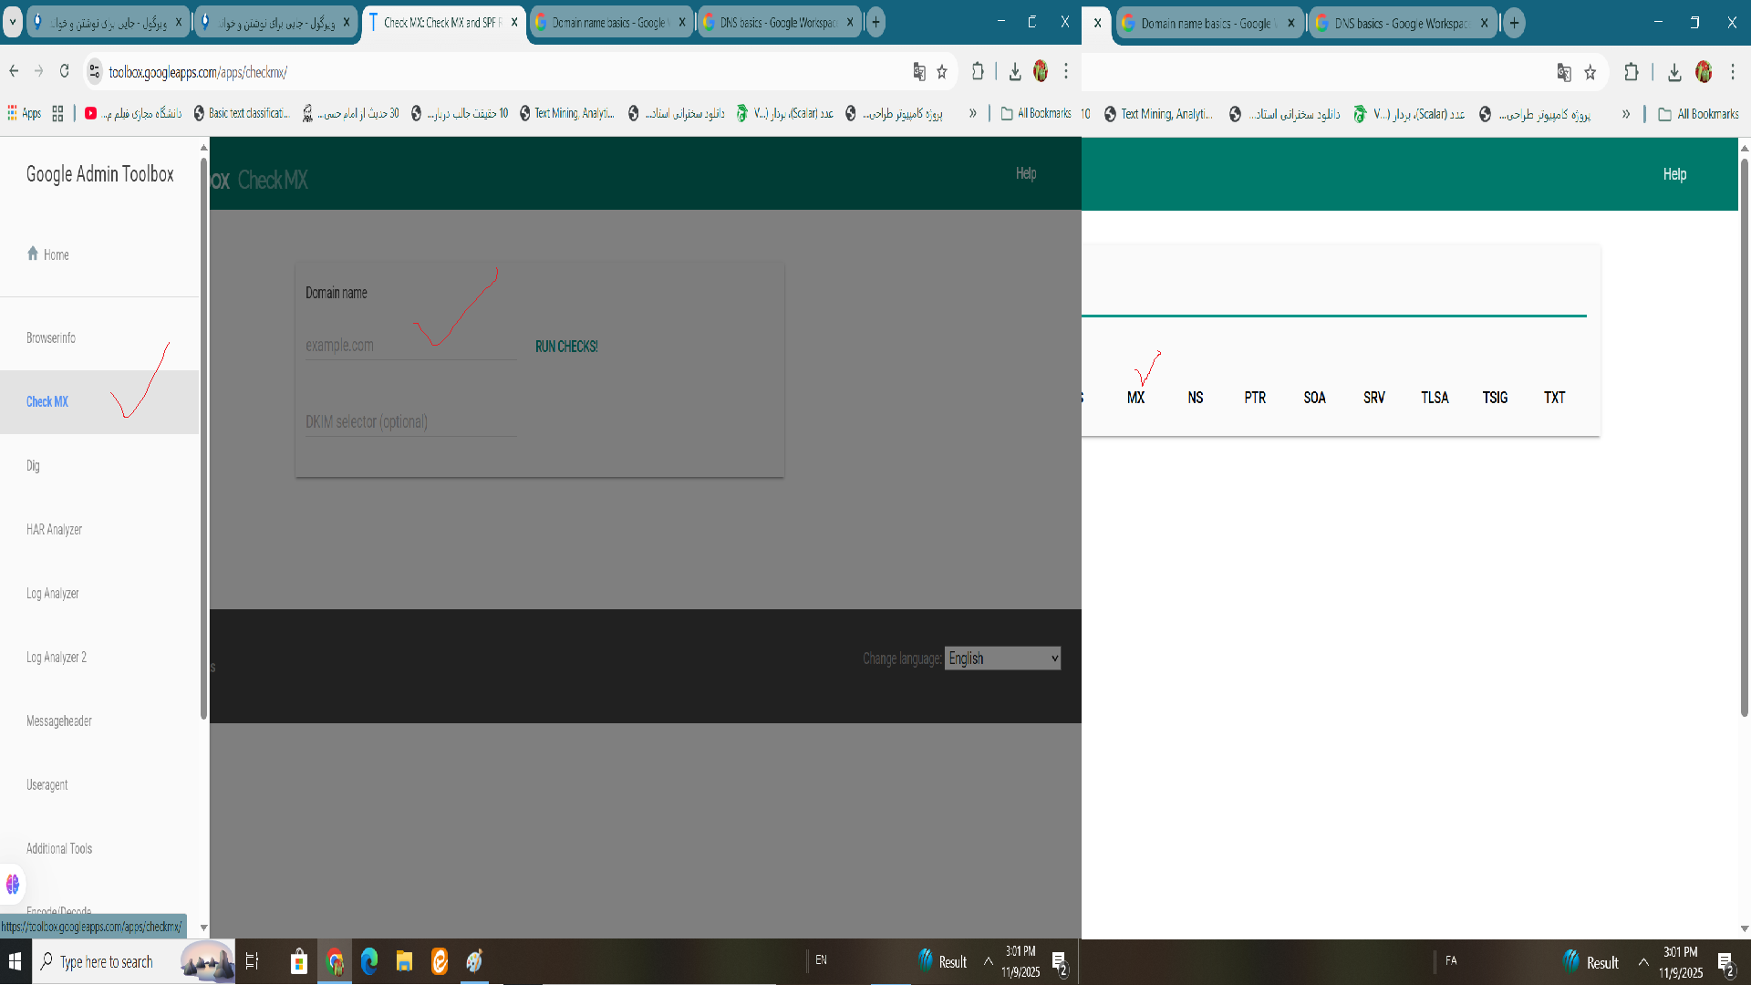Open the tab search dropdown arrow

[x=13, y=22]
